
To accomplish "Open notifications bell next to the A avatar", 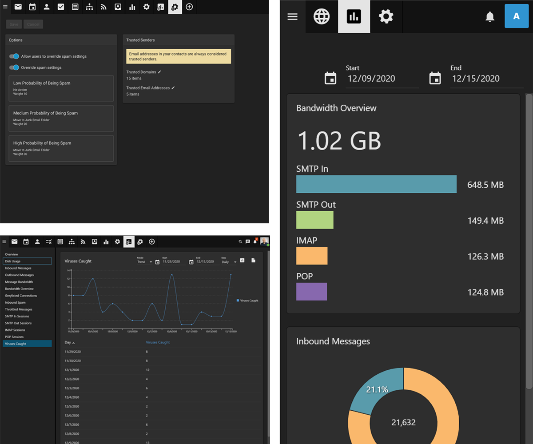I will pyautogui.click(x=490, y=17).
